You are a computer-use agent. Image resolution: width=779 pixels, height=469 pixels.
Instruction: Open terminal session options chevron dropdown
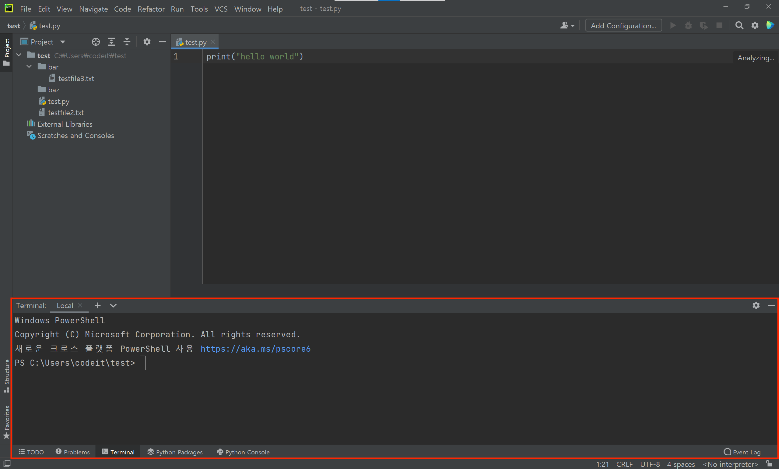point(113,305)
